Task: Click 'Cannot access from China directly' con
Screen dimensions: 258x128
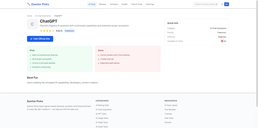Action: (x=115, y=55)
